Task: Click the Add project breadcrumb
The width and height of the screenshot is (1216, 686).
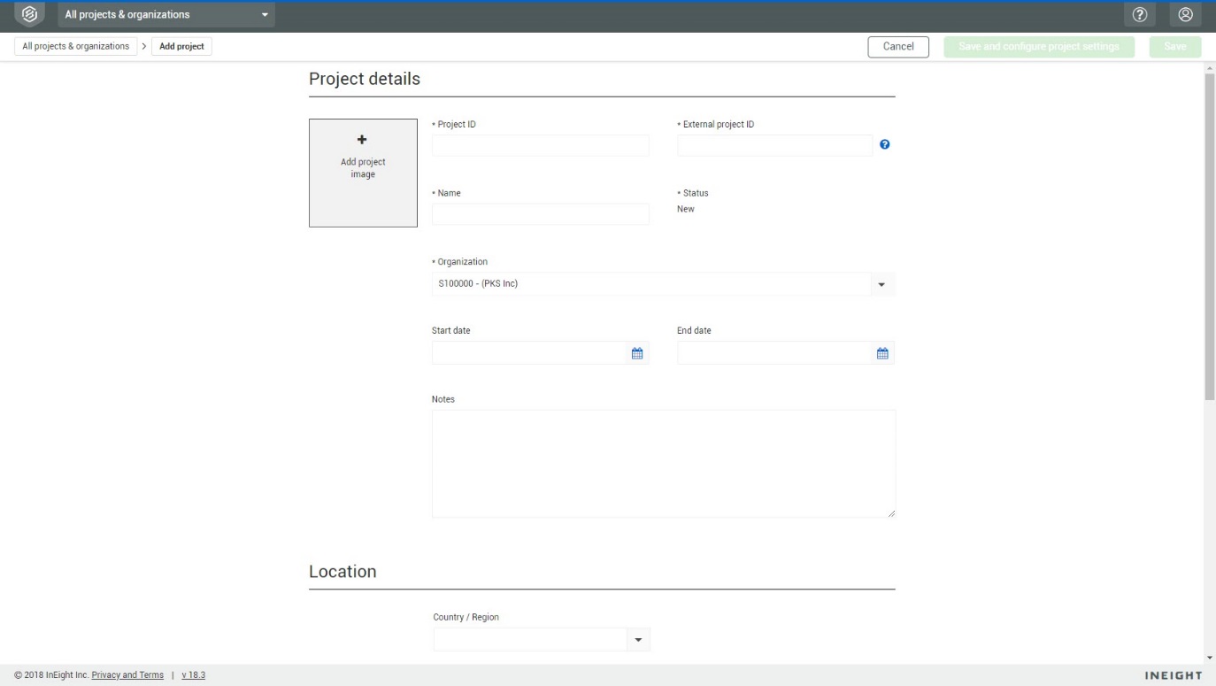Action: [181, 45]
